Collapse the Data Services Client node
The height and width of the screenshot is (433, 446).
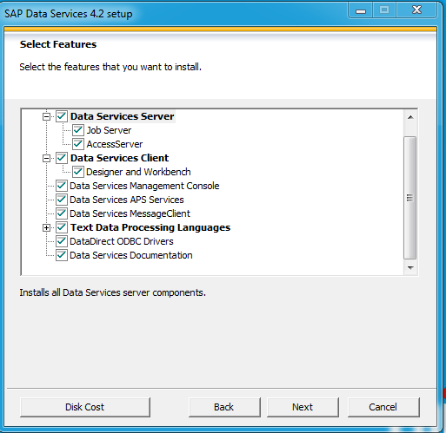[46, 158]
